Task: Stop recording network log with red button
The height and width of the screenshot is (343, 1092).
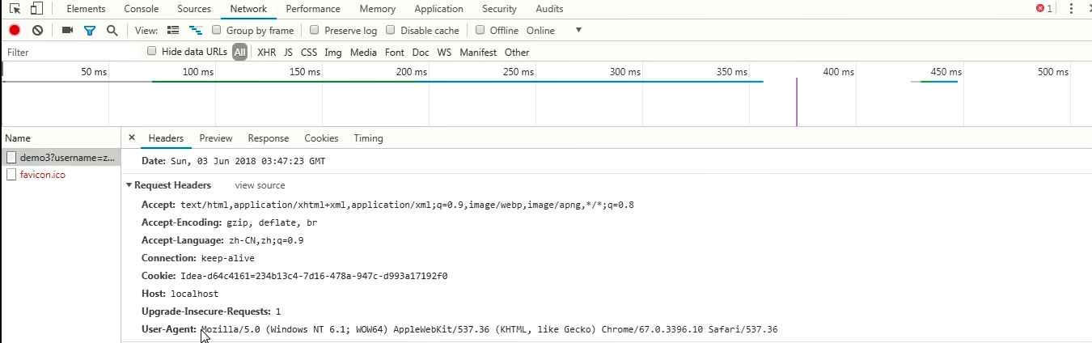Action: coord(15,30)
